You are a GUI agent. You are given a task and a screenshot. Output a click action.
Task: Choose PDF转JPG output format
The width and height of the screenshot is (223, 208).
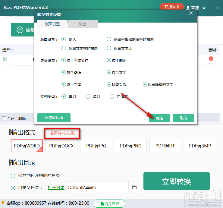point(96,146)
